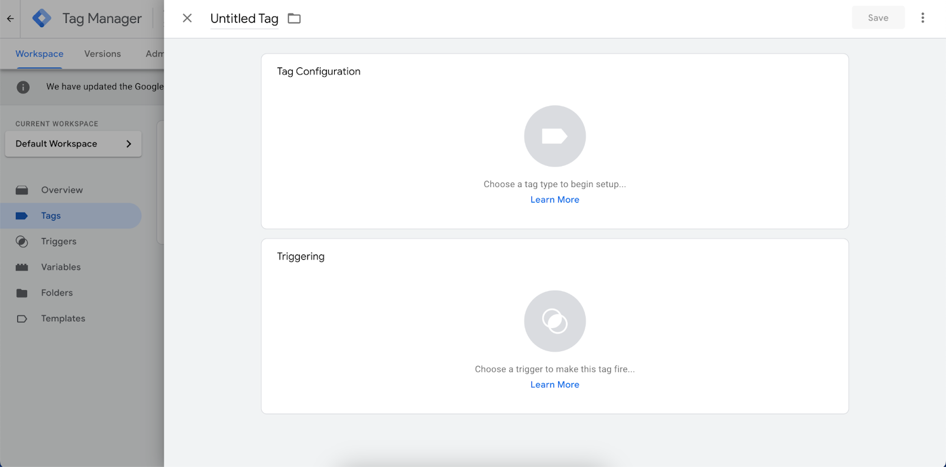Image resolution: width=946 pixels, height=467 pixels.
Task: Expand the Default Workspace selector
Action: click(x=73, y=144)
